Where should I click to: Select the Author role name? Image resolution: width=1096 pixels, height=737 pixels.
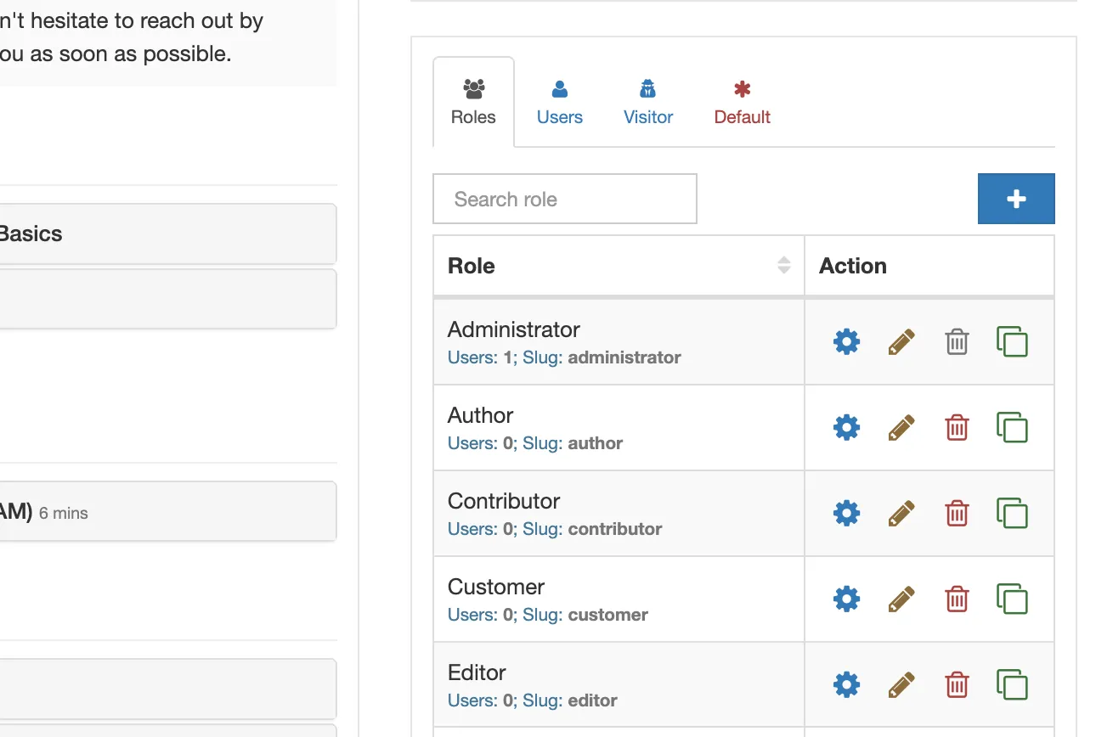click(481, 415)
